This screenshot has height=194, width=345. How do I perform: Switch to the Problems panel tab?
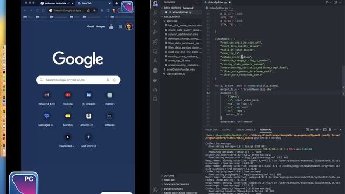tap(211, 130)
